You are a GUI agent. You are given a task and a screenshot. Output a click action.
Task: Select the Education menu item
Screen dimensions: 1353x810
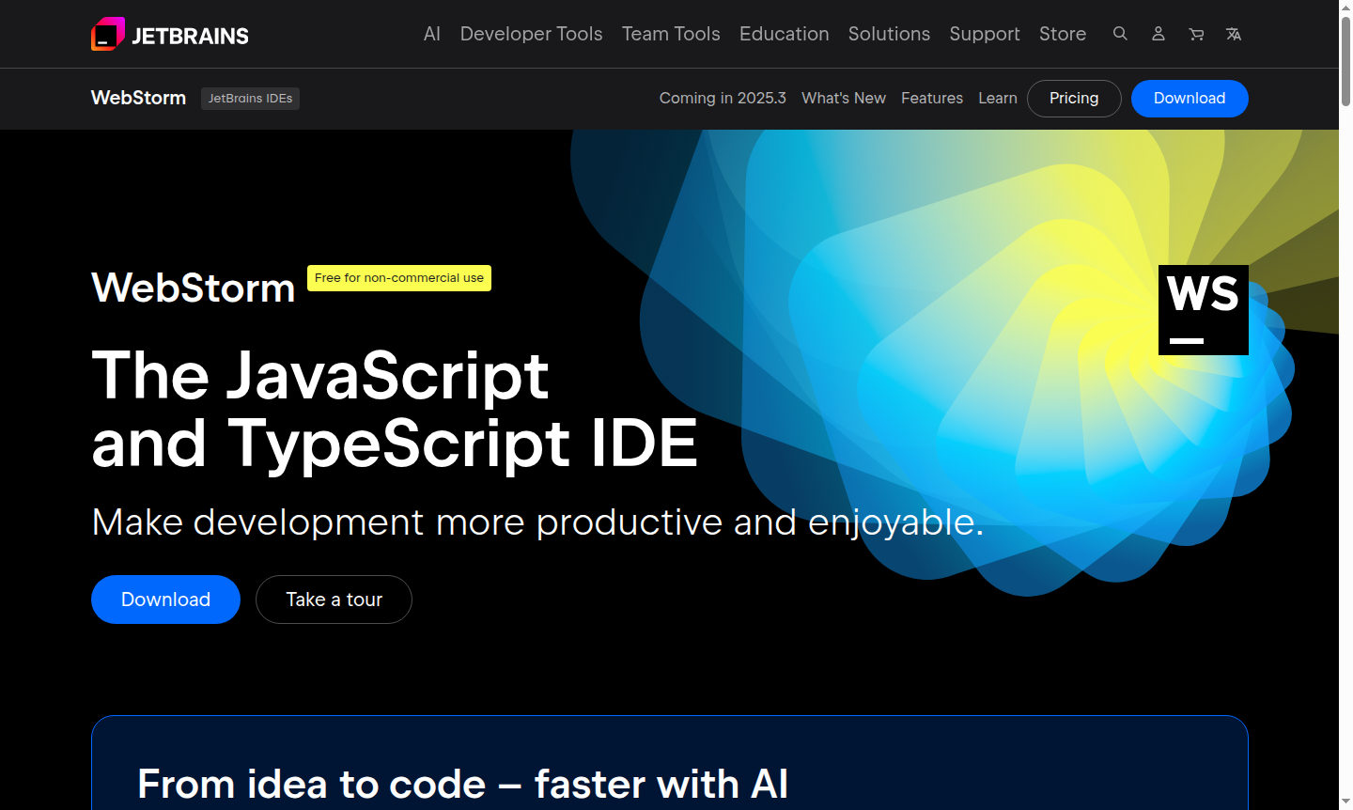pos(784,34)
